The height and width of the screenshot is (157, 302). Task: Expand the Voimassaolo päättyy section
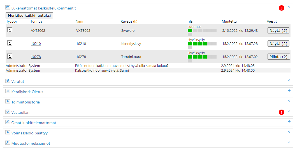coord(29,133)
